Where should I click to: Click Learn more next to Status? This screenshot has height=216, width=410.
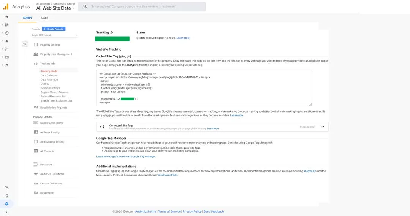[x=183, y=38]
